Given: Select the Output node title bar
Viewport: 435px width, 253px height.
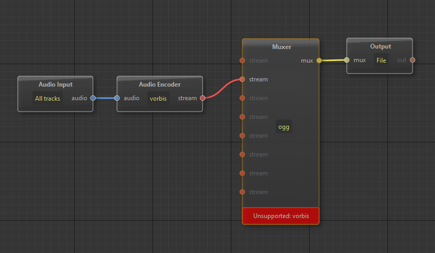Looking at the screenshot, I should pyautogui.click(x=380, y=46).
